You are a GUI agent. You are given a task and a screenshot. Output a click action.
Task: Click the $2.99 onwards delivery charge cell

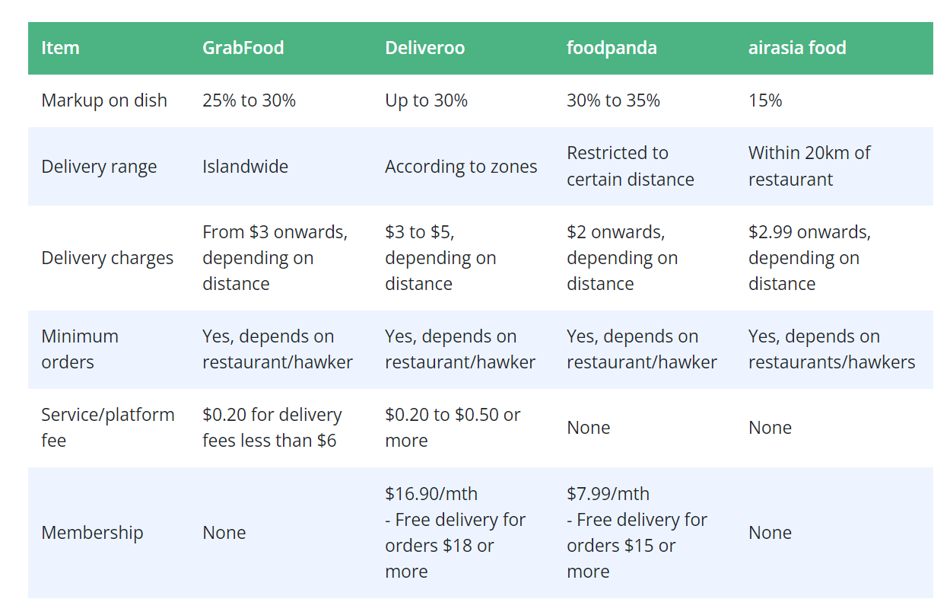tap(809, 258)
